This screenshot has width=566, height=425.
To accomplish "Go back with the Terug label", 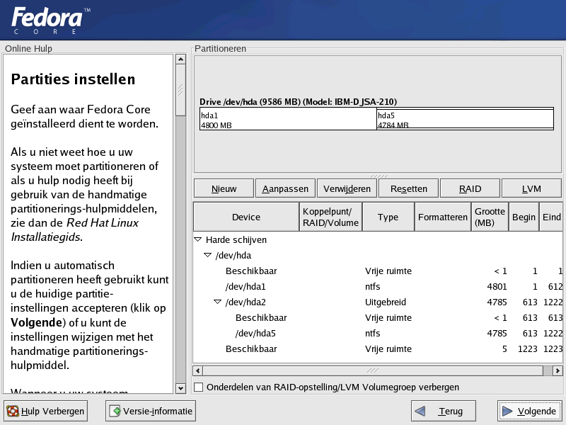I will tap(451, 412).
